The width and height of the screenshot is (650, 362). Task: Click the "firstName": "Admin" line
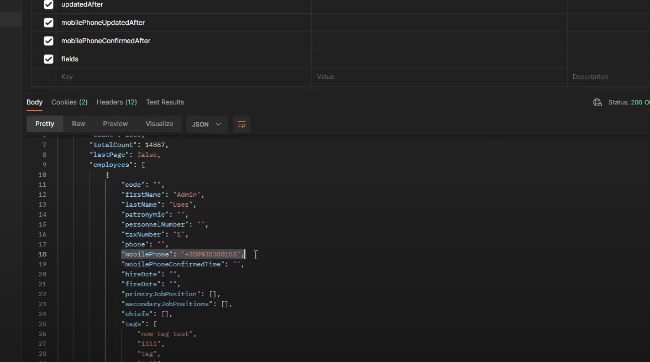click(162, 195)
